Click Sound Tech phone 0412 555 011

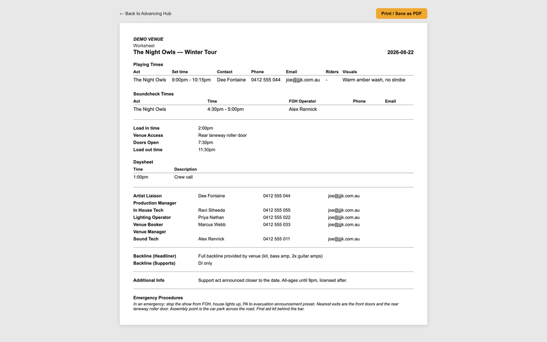pos(277,239)
